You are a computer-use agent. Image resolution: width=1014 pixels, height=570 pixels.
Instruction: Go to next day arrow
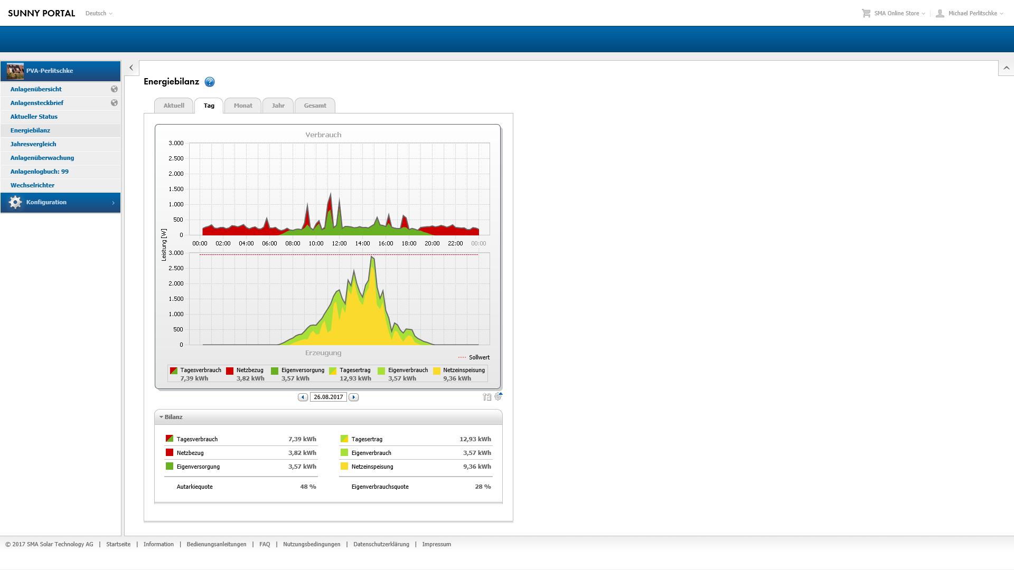tap(354, 397)
